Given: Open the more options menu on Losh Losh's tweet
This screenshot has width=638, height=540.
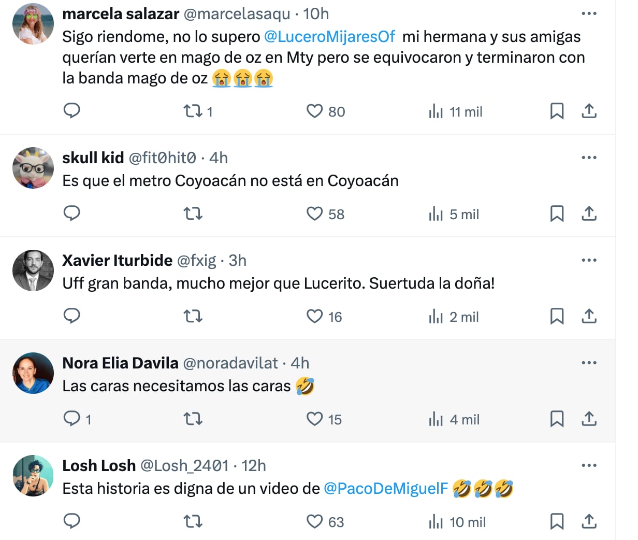Looking at the screenshot, I should point(589,465).
